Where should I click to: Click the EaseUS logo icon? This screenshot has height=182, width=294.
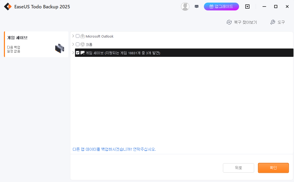pos(8,7)
